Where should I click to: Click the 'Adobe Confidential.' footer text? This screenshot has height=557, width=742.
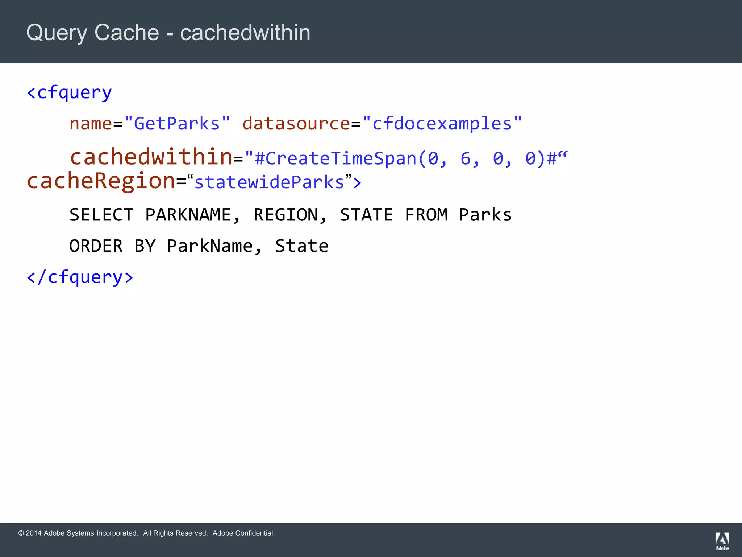click(243, 533)
